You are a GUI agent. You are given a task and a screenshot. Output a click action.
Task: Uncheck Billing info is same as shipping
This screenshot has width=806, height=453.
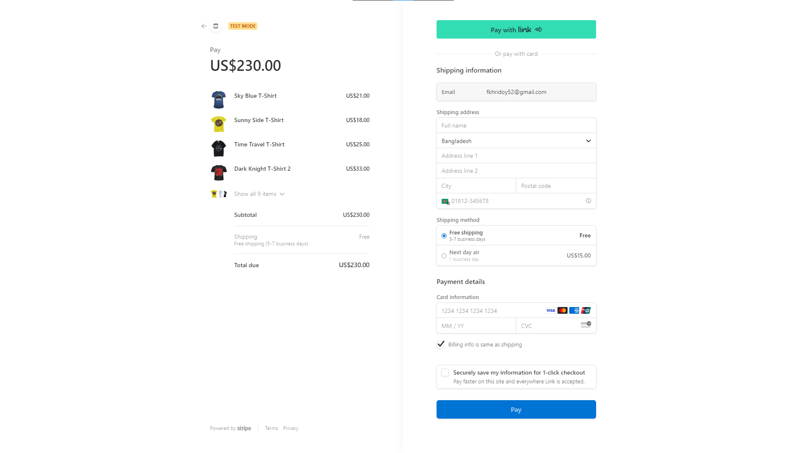coord(440,344)
